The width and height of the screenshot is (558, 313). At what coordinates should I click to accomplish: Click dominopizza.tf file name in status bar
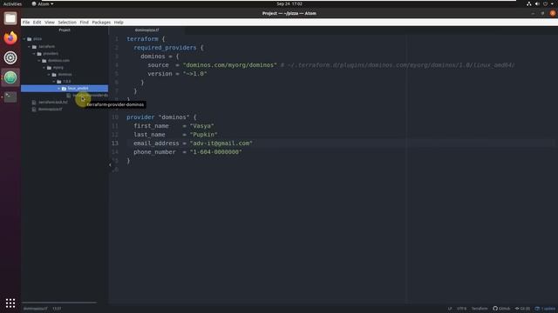35,309
